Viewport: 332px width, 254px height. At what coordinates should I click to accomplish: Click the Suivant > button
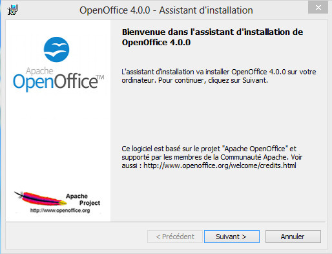pyautogui.click(x=232, y=237)
